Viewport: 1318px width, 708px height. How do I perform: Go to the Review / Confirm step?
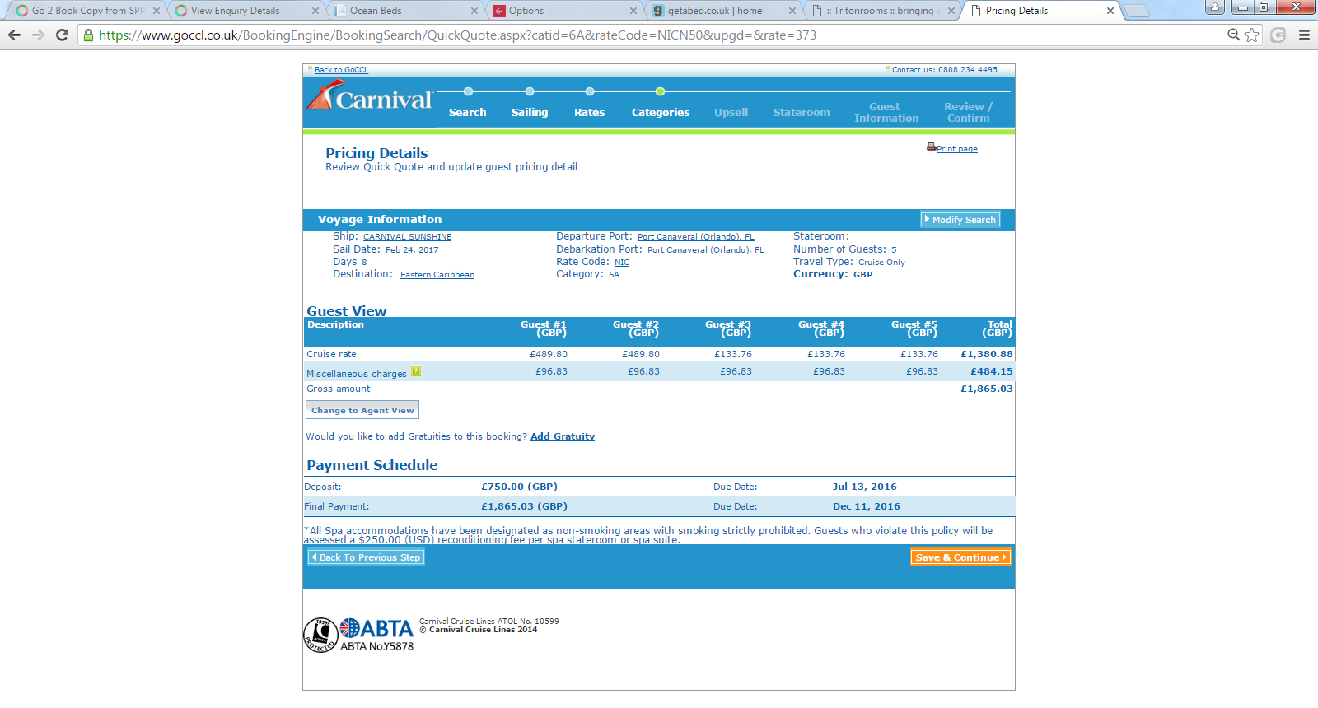(x=969, y=112)
